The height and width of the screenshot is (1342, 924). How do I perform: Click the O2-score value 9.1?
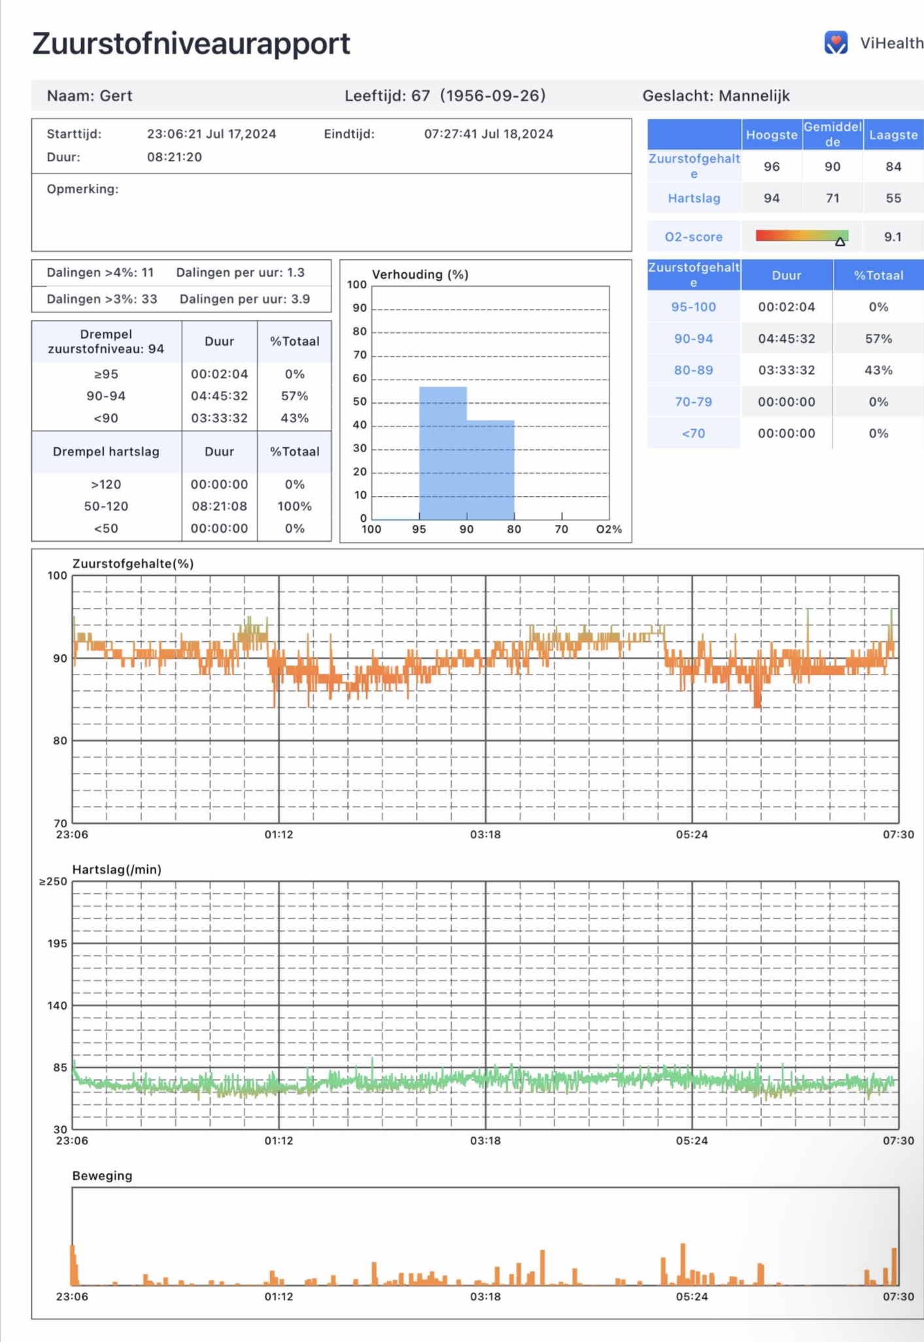coord(893,237)
